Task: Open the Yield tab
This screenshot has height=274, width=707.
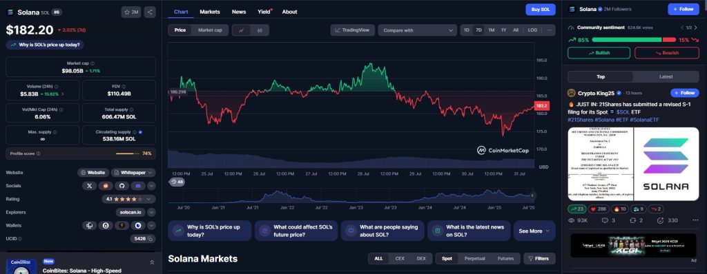Action: pyautogui.click(x=264, y=12)
